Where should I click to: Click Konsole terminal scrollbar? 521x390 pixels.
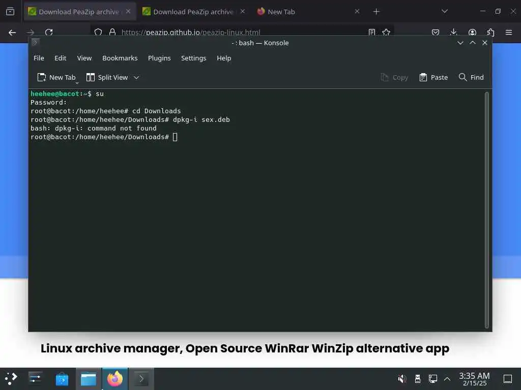487,210
